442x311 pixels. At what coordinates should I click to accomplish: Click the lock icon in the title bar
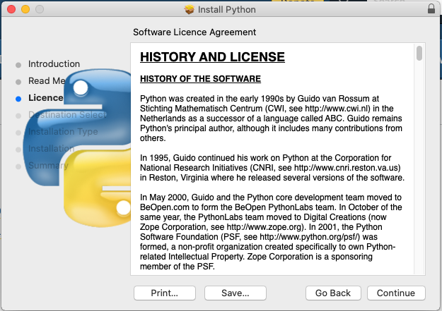(x=431, y=8)
